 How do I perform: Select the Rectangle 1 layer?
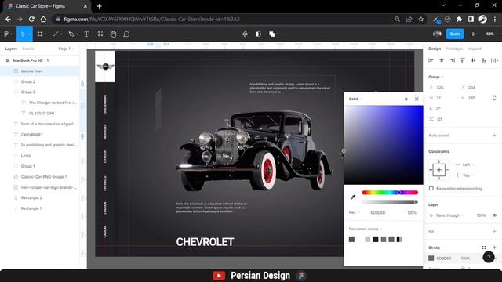pos(31,208)
